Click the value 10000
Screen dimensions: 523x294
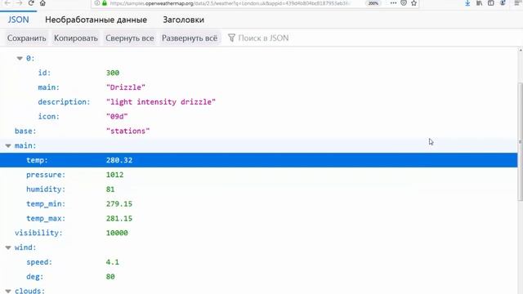(117, 233)
